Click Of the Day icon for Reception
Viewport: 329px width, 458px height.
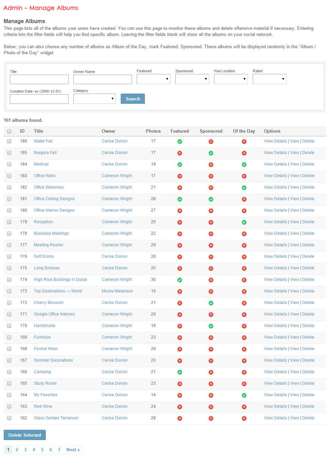click(x=244, y=222)
